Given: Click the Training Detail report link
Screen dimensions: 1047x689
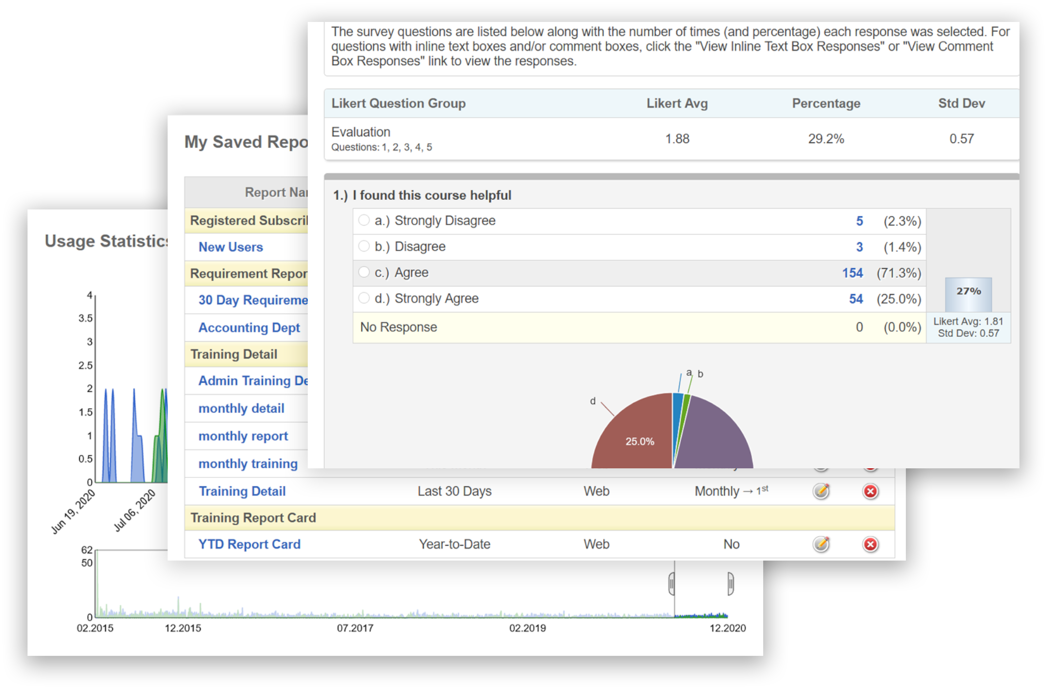Looking at the screenshot, I should (241, 491).
